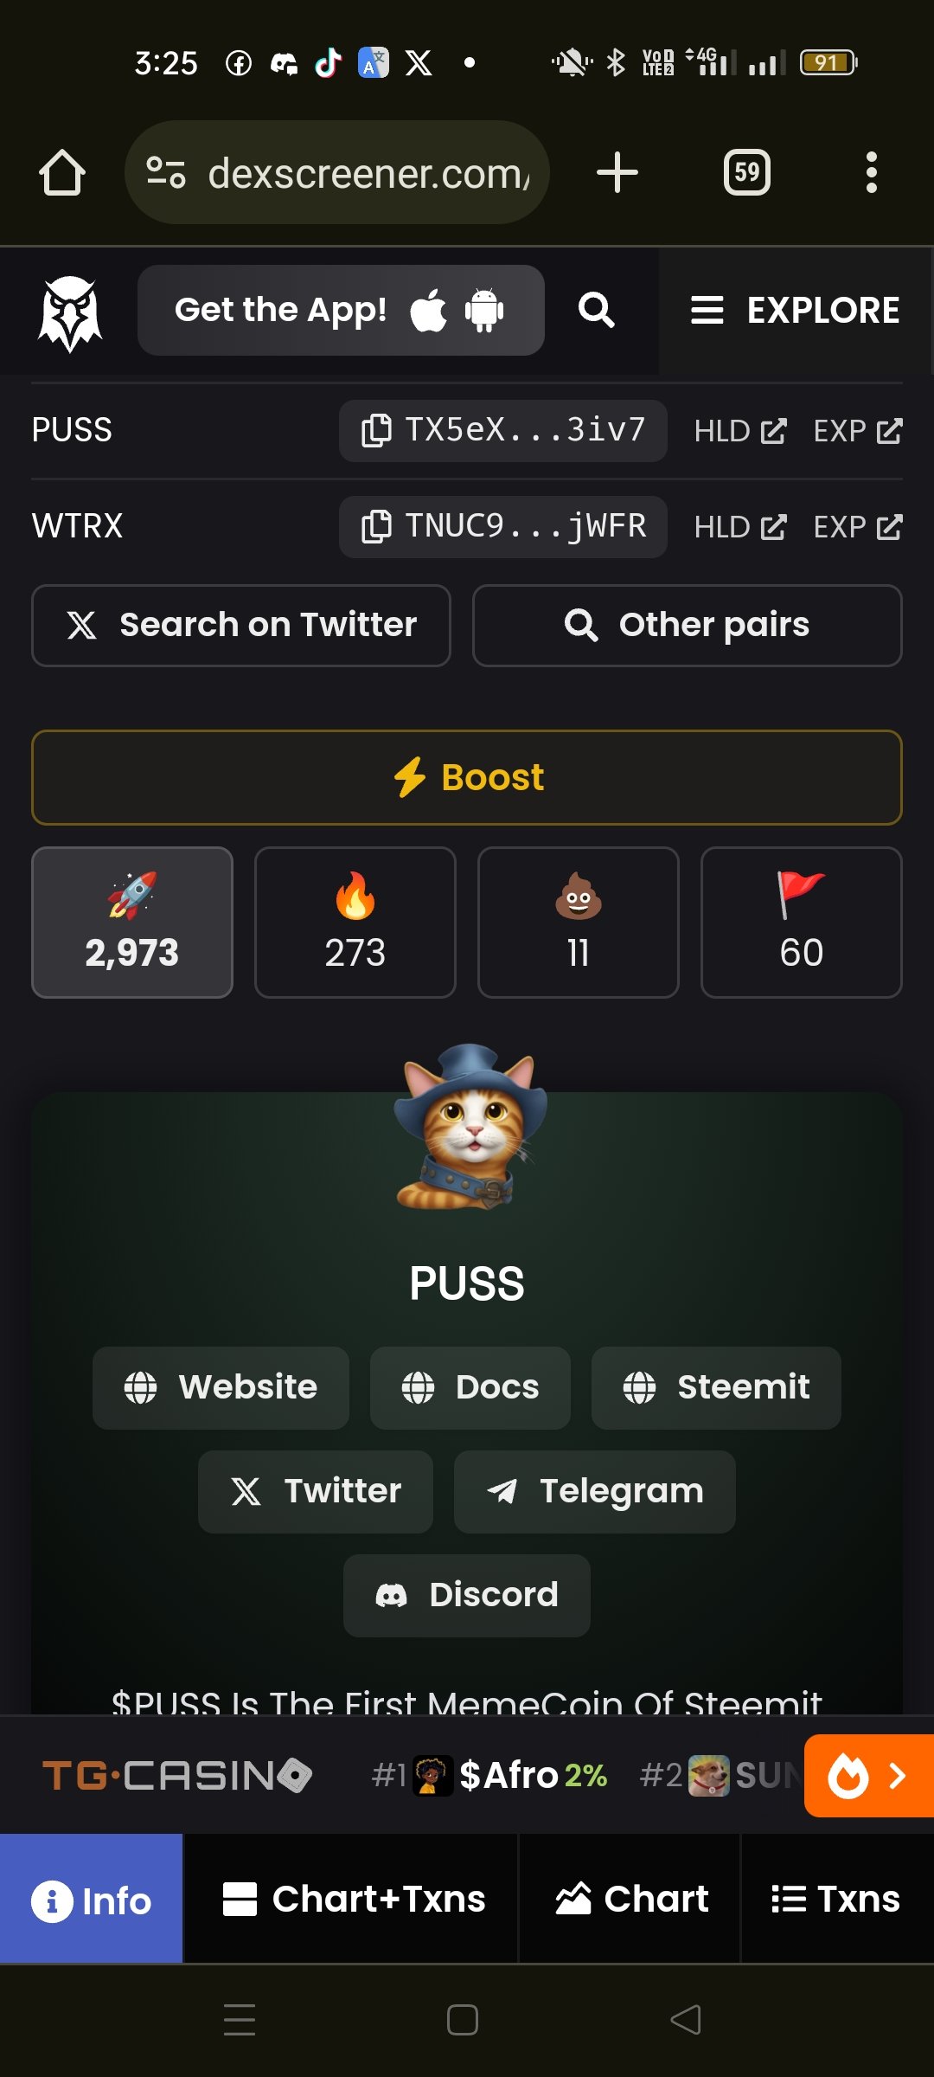Open browser three-dot overflow menu
This screenshot has width=934, height=2077.
[x=871, y=172]
